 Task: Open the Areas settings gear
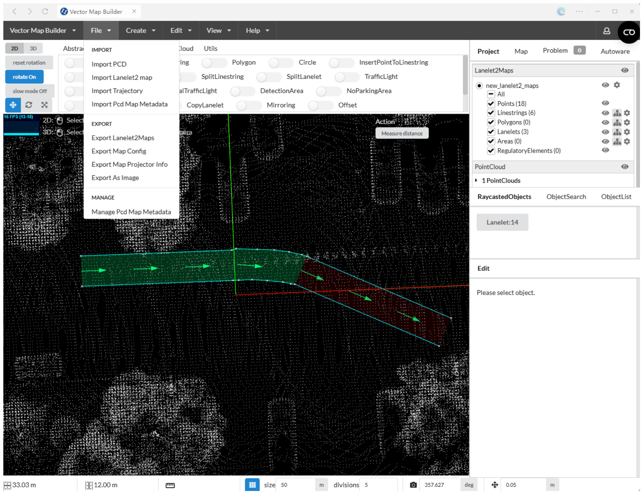click(627, 142)
